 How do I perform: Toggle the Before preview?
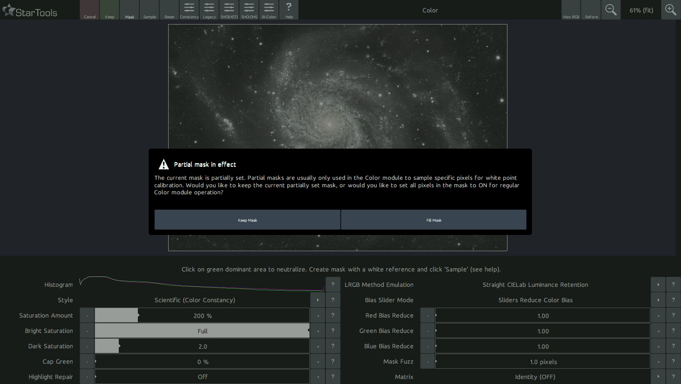tap(591, 10)
